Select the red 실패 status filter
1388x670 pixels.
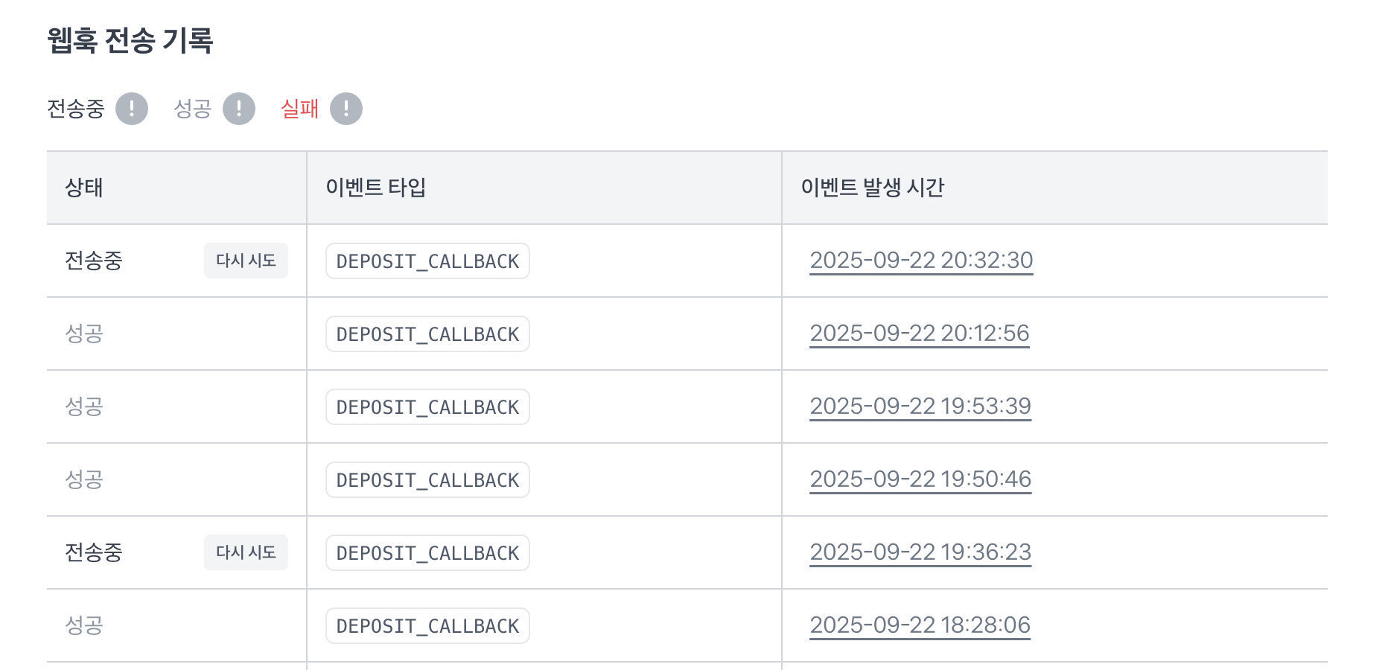[x=300, y=109]
